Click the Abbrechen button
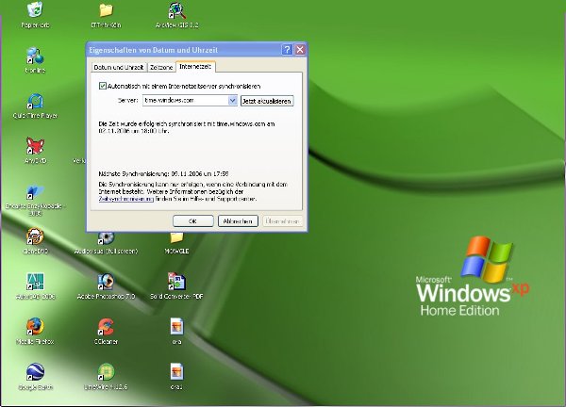The width and height of the screenshot is (566, 407). pos(238,221)
